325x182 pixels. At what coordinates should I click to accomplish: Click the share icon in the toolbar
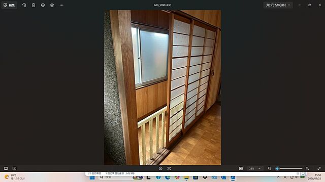[x=52, y=5]
